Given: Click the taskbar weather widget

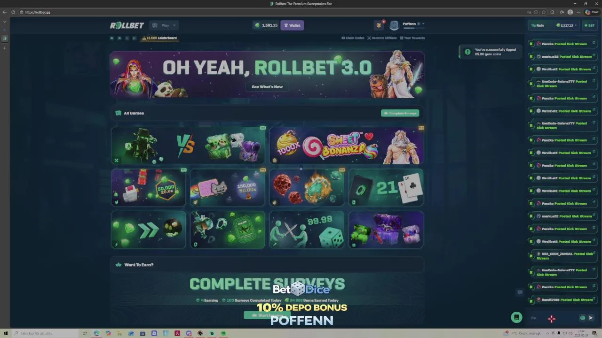Looking at the screenshot, I should [x=521, y=333].
